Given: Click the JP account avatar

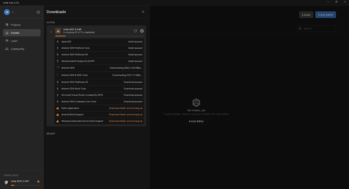Looking at the screenshot, I should (x=7, y=12).
